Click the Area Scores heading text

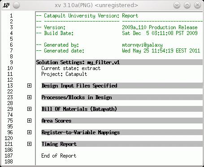pos(56,121)
